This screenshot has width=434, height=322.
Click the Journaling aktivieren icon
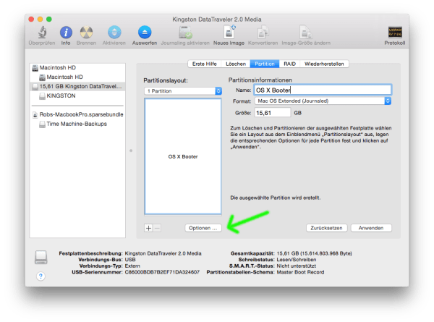click(x=185, y=33)
